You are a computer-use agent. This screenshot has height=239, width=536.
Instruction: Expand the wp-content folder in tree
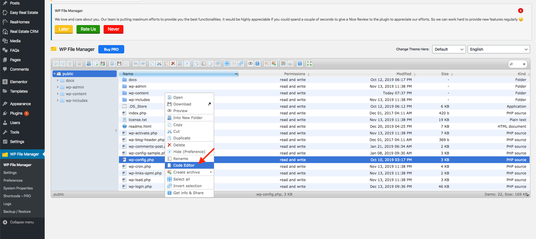58,94
